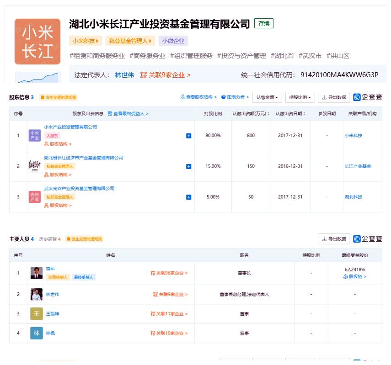Export key personnel data with 导出数据

[x=334, y=239]
